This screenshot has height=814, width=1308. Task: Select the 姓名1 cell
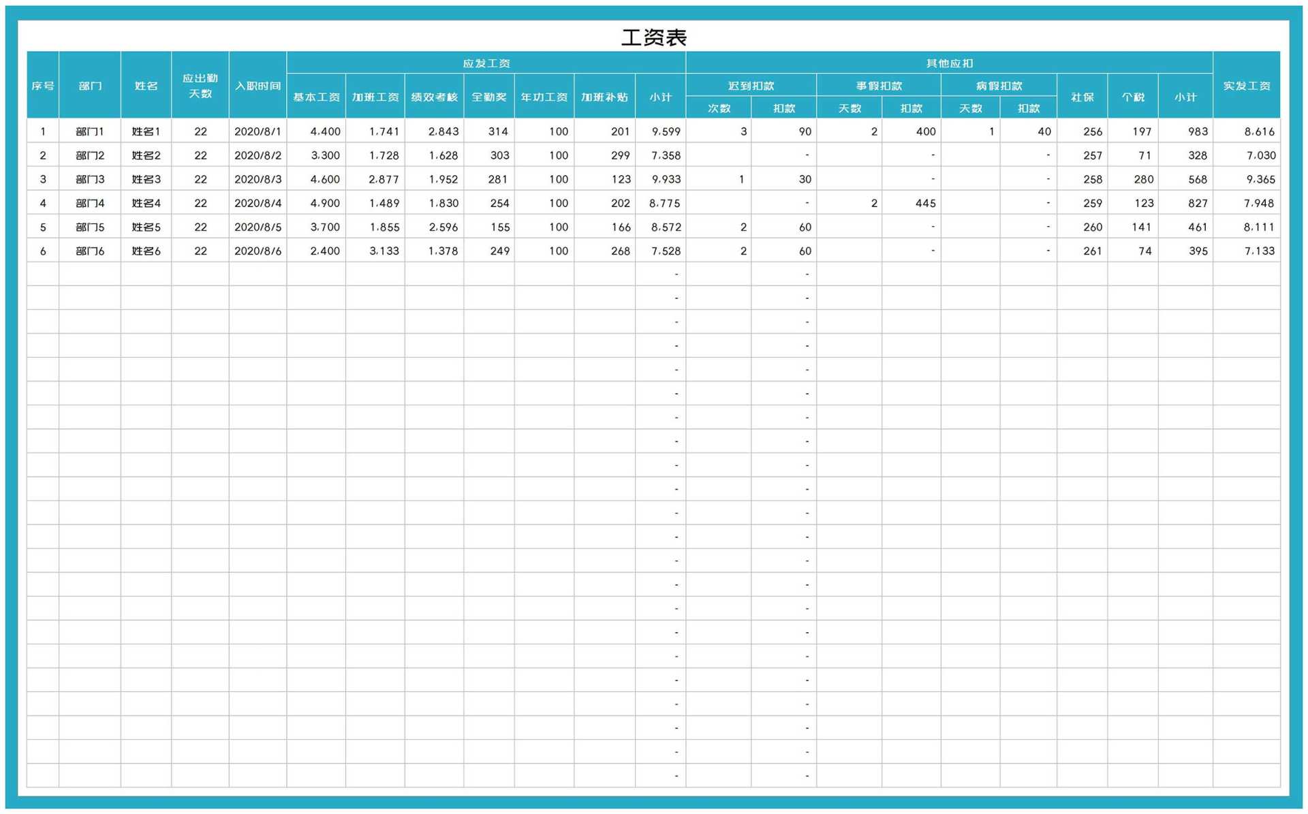point(146,131)
